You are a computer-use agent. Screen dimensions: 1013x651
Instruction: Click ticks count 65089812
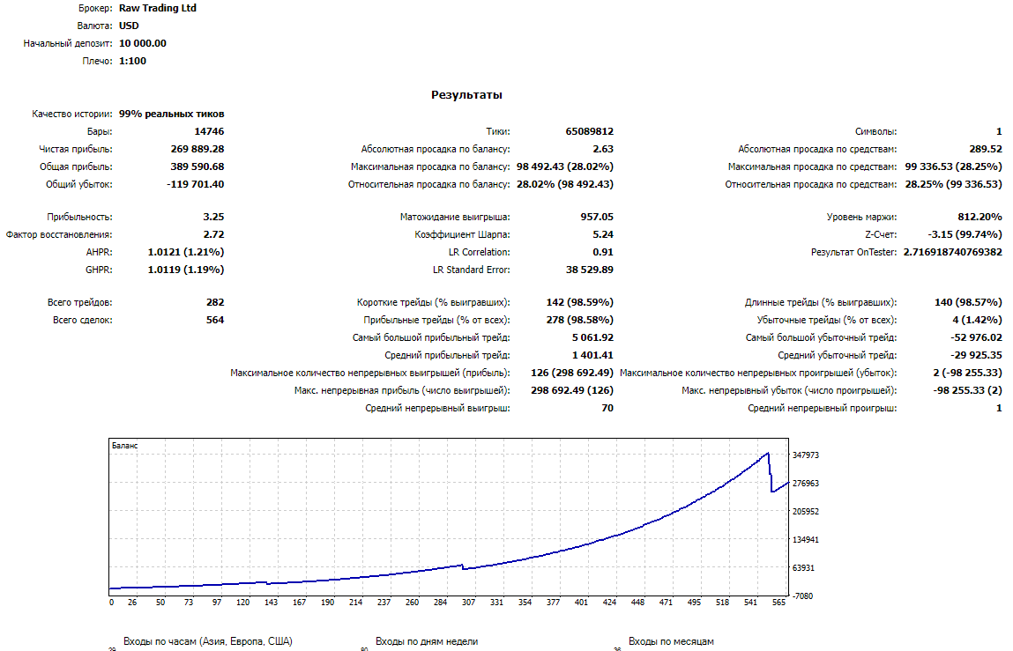[x=590, y=131]
